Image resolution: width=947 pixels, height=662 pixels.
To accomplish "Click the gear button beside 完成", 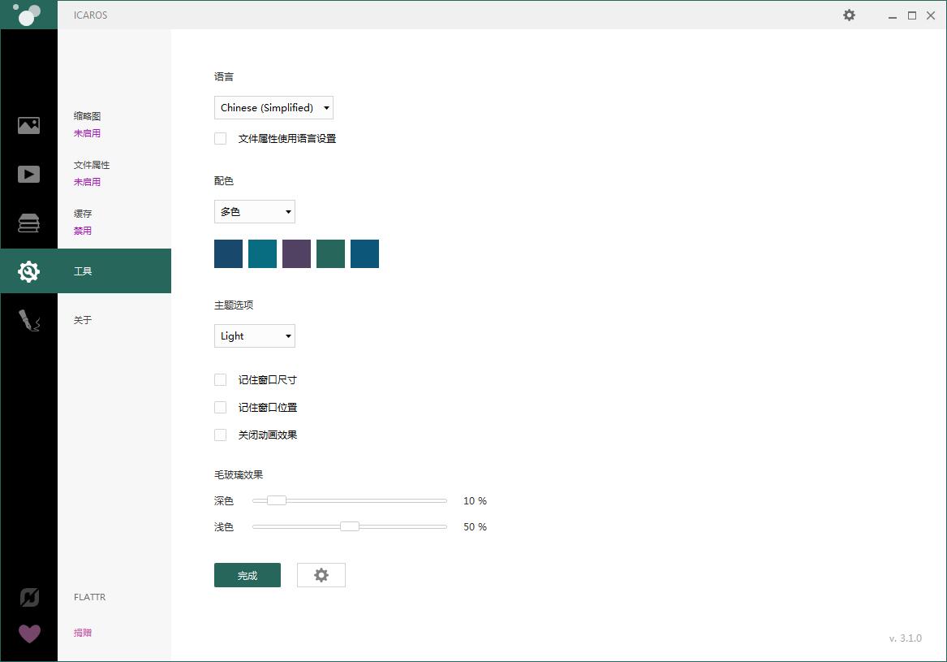I will click(321, 575).
